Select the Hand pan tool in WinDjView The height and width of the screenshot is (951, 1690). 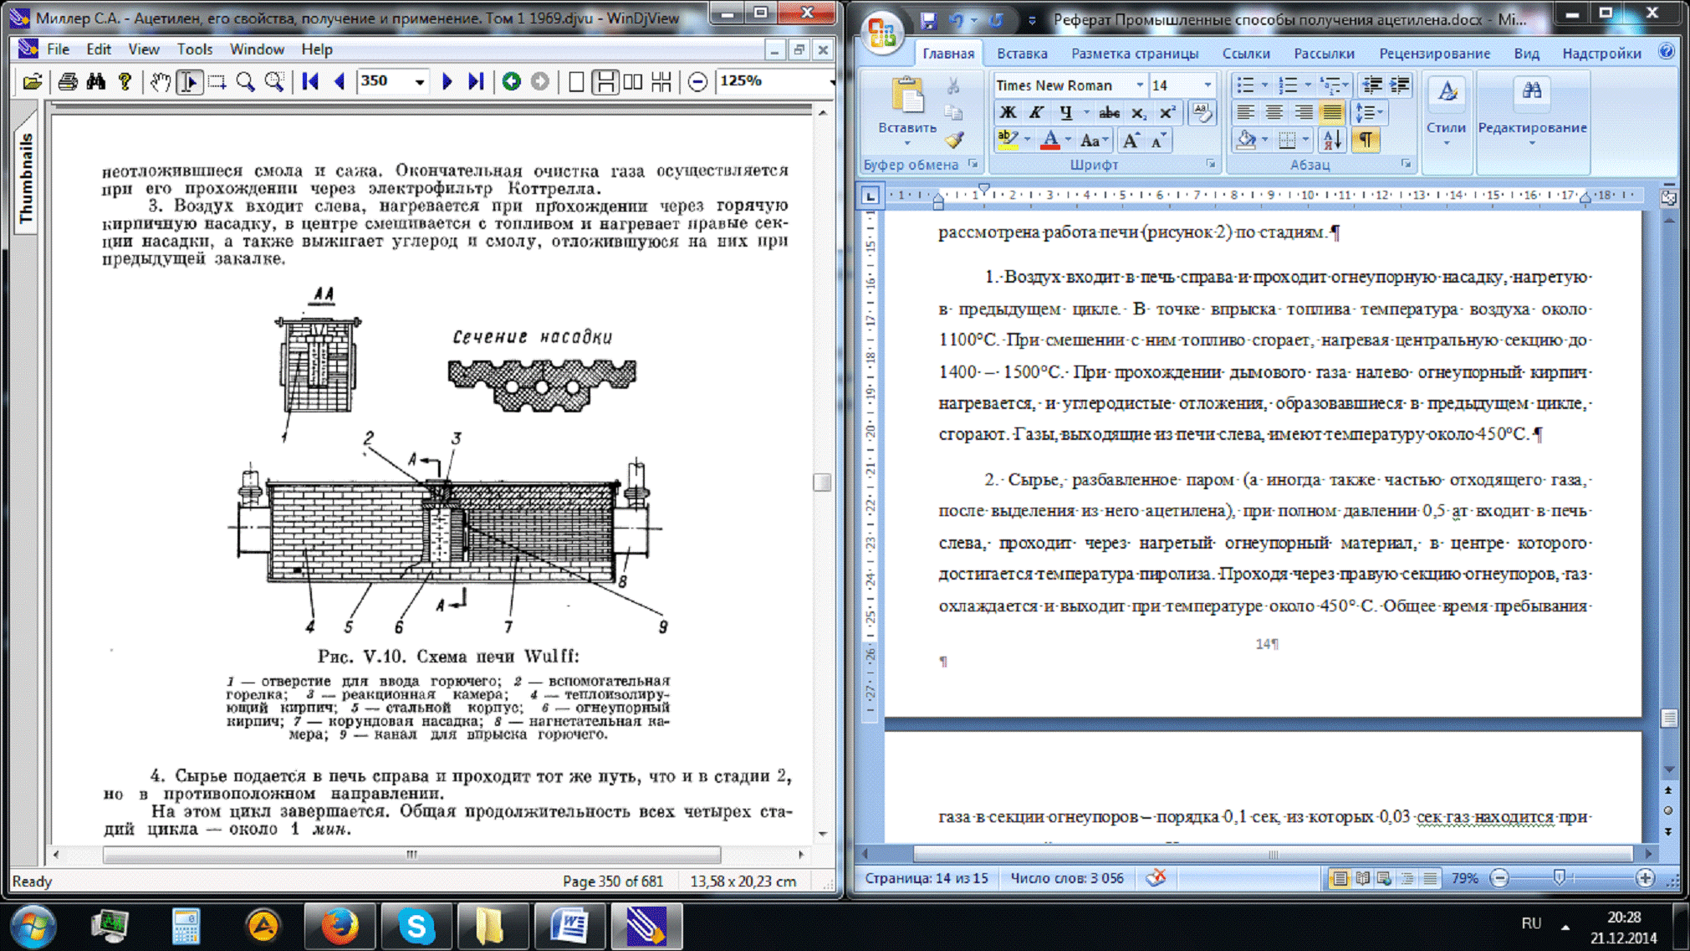click(159, 81)
